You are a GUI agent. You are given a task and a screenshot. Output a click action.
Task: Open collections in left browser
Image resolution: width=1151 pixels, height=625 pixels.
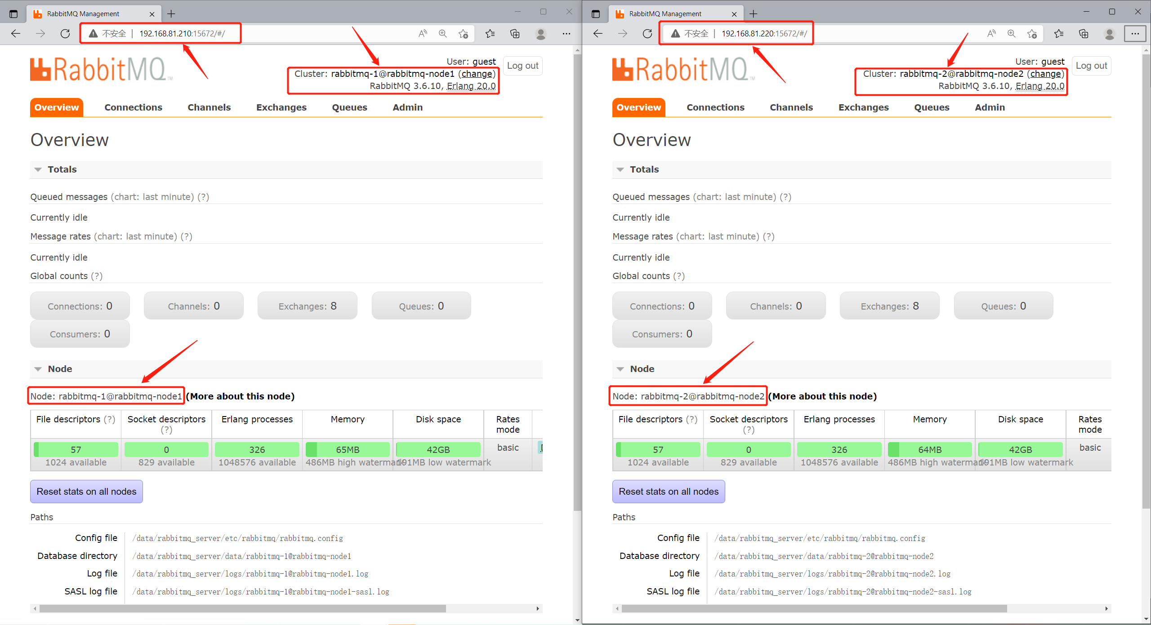(515, 34)
